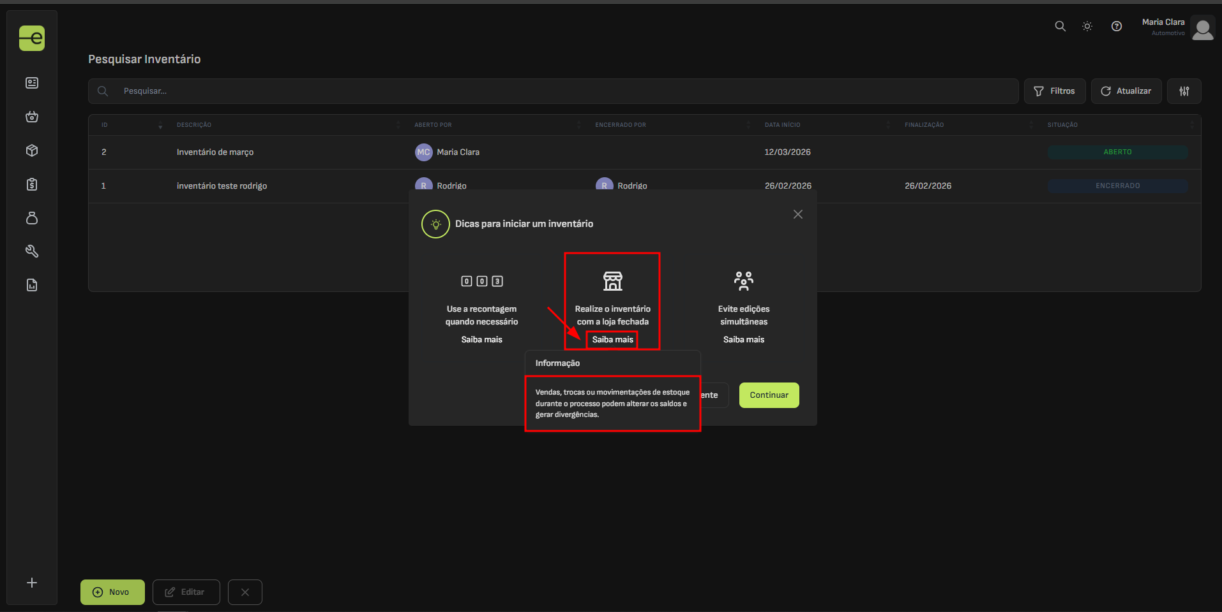The image size is (1222, 612).
Task: Toggle the light/dark theme sun icon
Action: pos(1087,26)
